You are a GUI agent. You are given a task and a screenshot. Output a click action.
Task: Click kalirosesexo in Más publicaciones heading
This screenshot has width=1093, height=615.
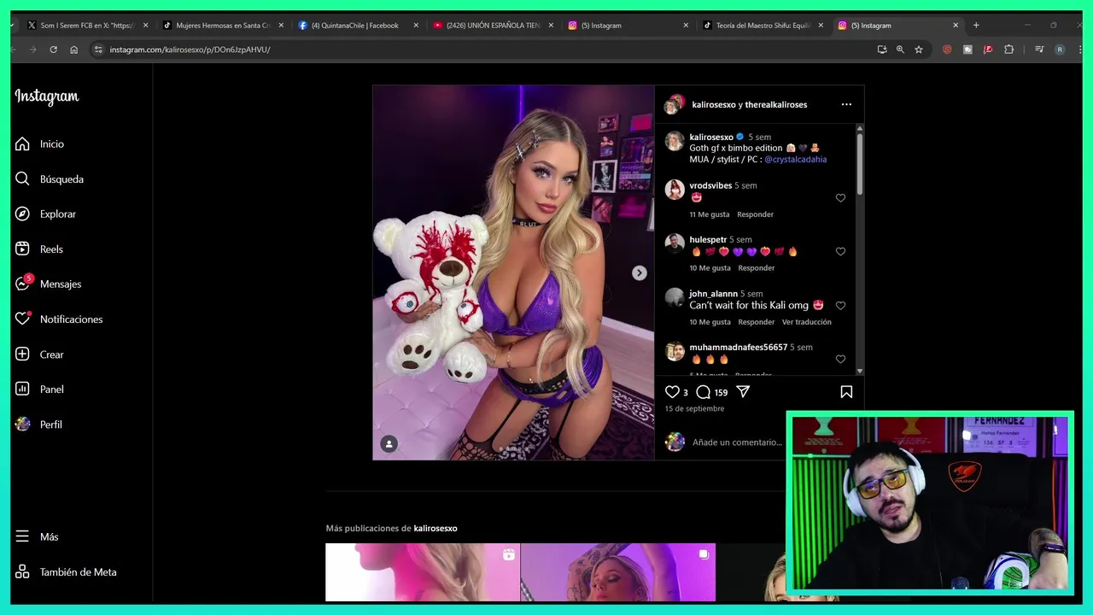tap(435, 528)
